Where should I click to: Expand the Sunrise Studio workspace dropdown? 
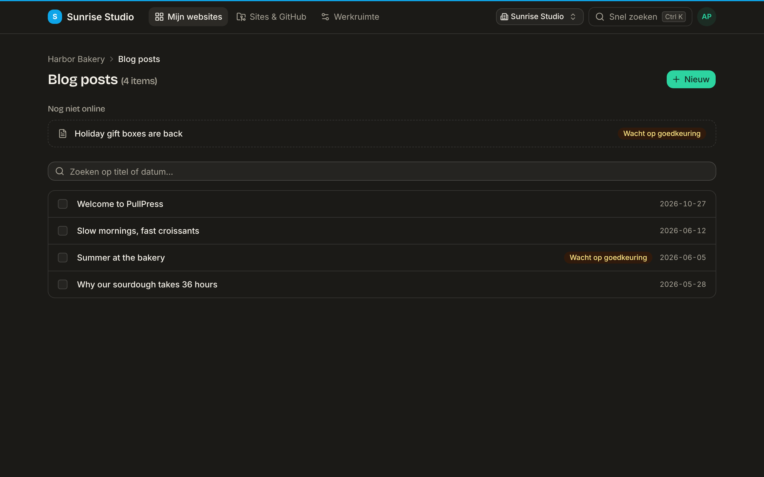coord(540,17)
